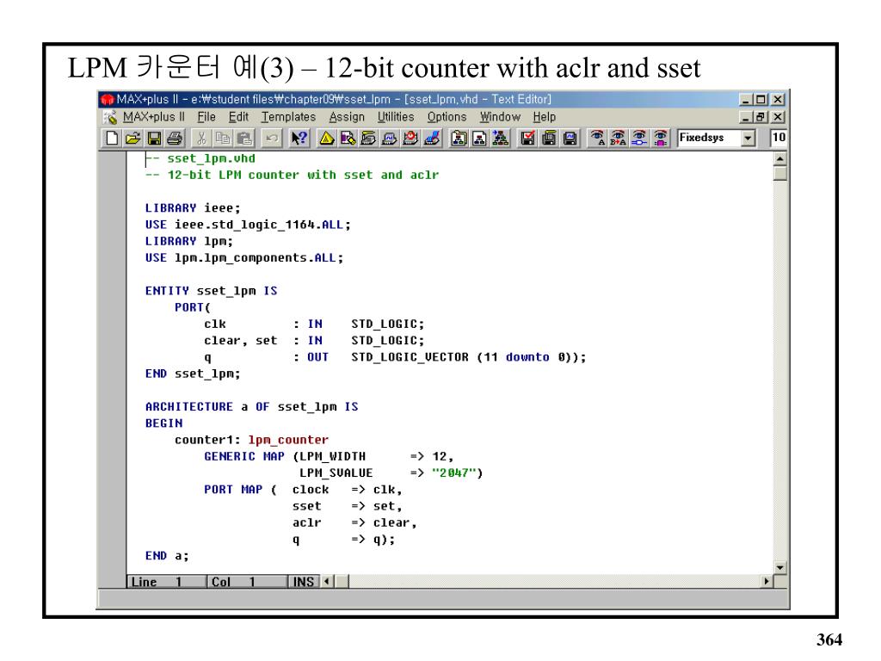Screen dimensions: 881x661
Task: Open top of hierarchy tree icon
Action: point(501,138)
